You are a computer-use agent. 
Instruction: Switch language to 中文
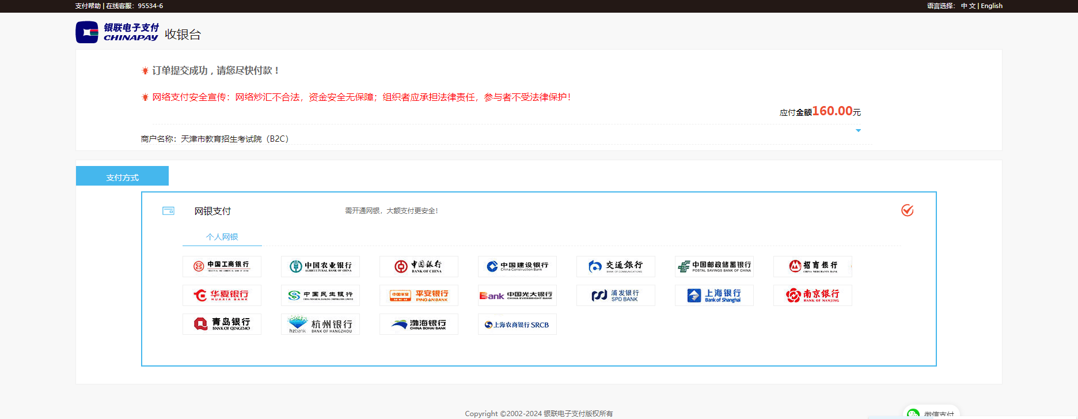click(x=968, y=6)
